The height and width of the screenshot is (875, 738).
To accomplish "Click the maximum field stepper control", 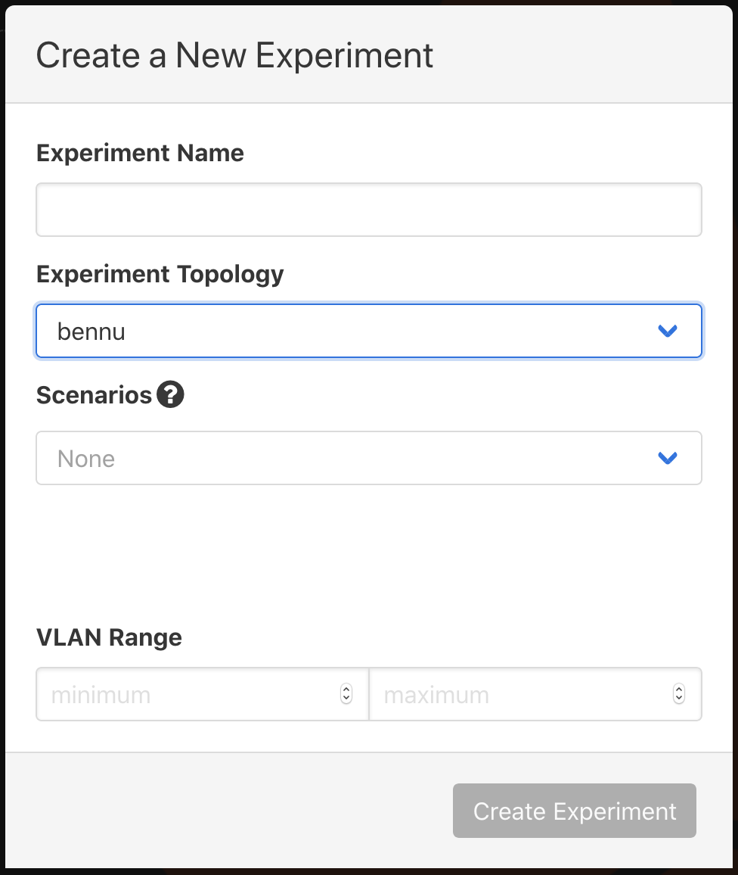I will 678,694.
